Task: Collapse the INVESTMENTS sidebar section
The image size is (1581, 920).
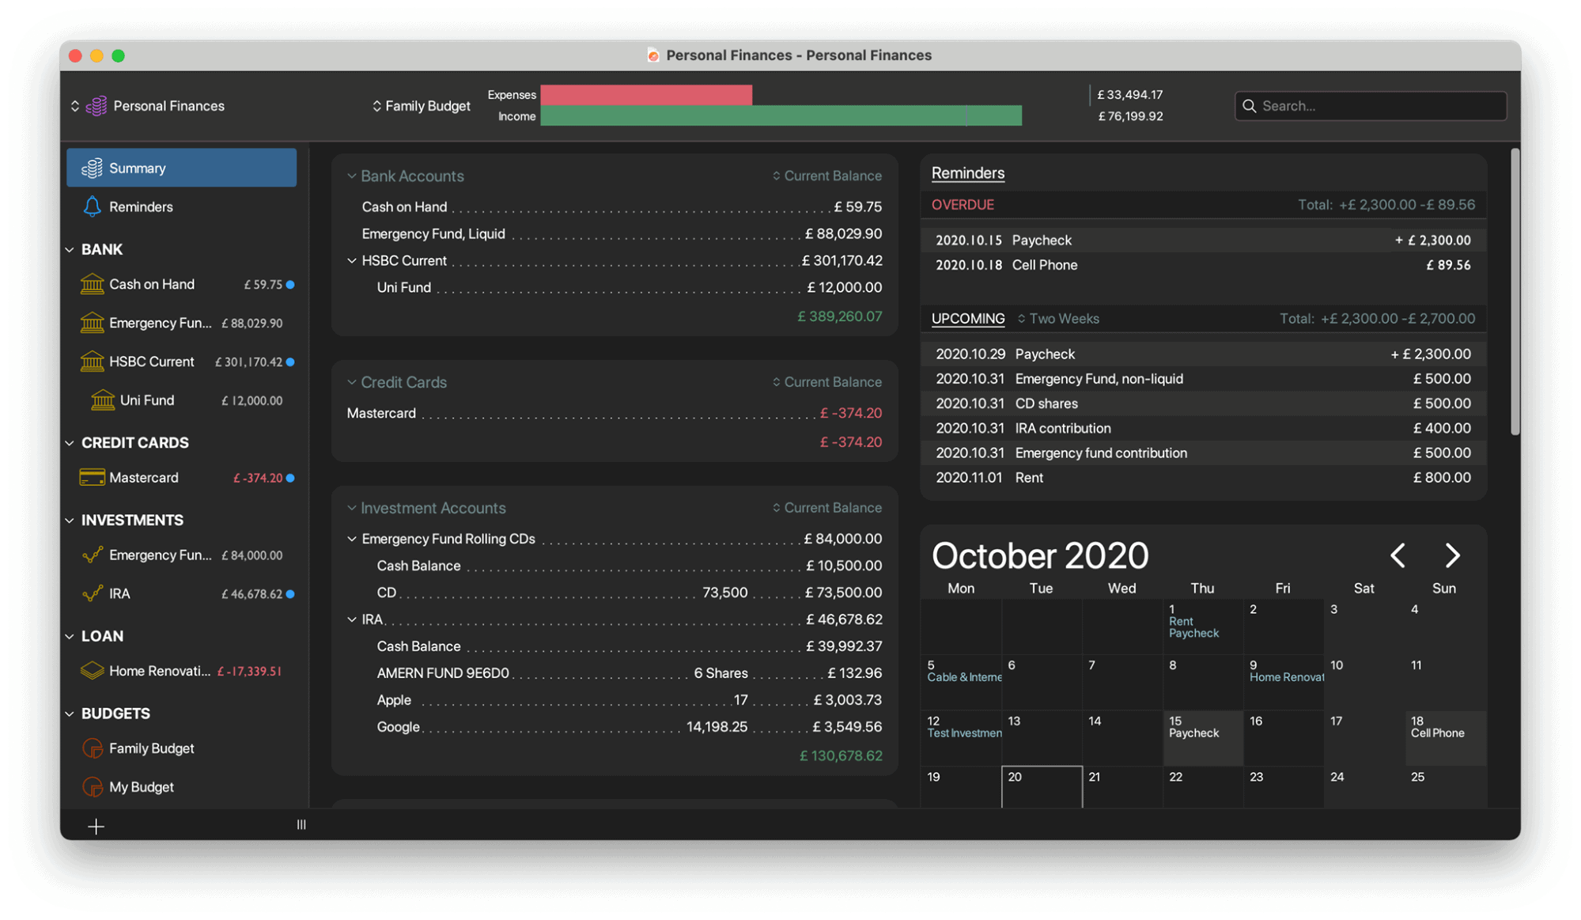Action: tap(70, 521)
